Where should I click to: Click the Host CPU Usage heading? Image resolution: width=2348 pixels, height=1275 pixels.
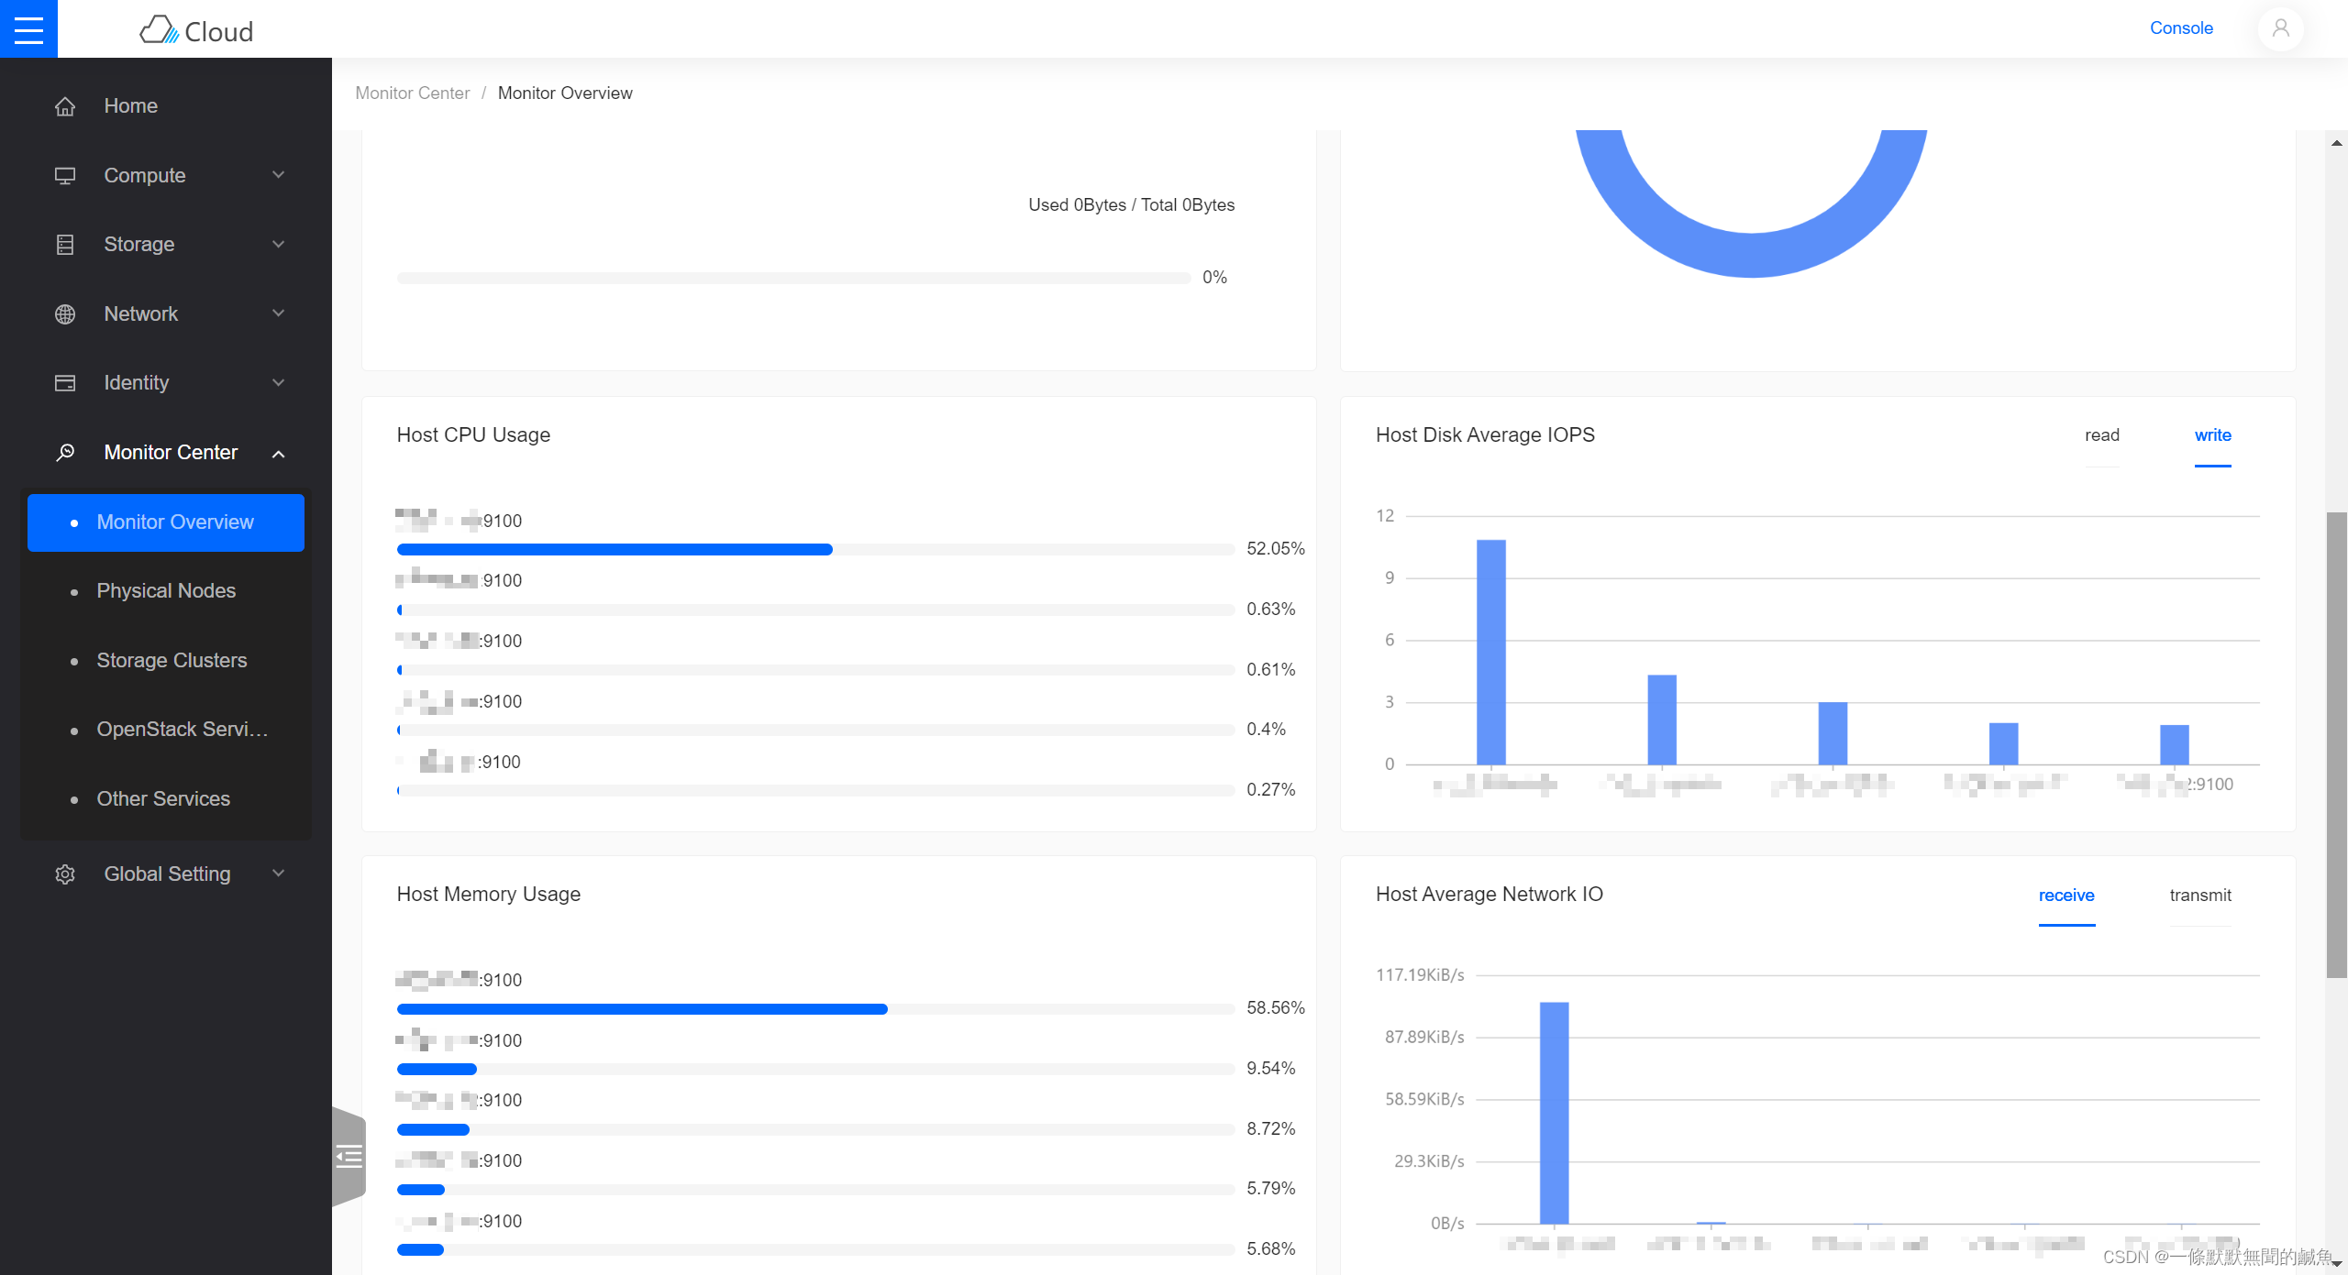[473, 435]
